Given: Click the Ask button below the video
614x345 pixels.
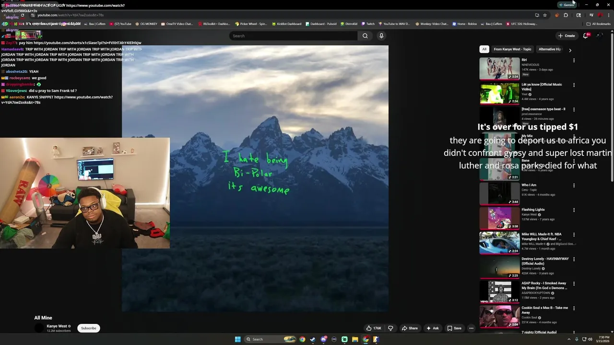Looking at the screenshot, I should (x=433, y=328).
